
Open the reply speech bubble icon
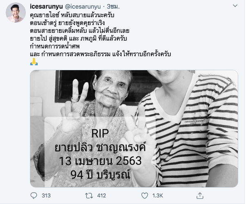coord(34,196)
